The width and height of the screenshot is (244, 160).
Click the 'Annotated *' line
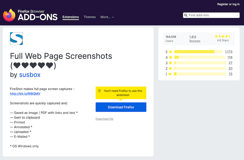pyautogui.click(x=21, y=127)
